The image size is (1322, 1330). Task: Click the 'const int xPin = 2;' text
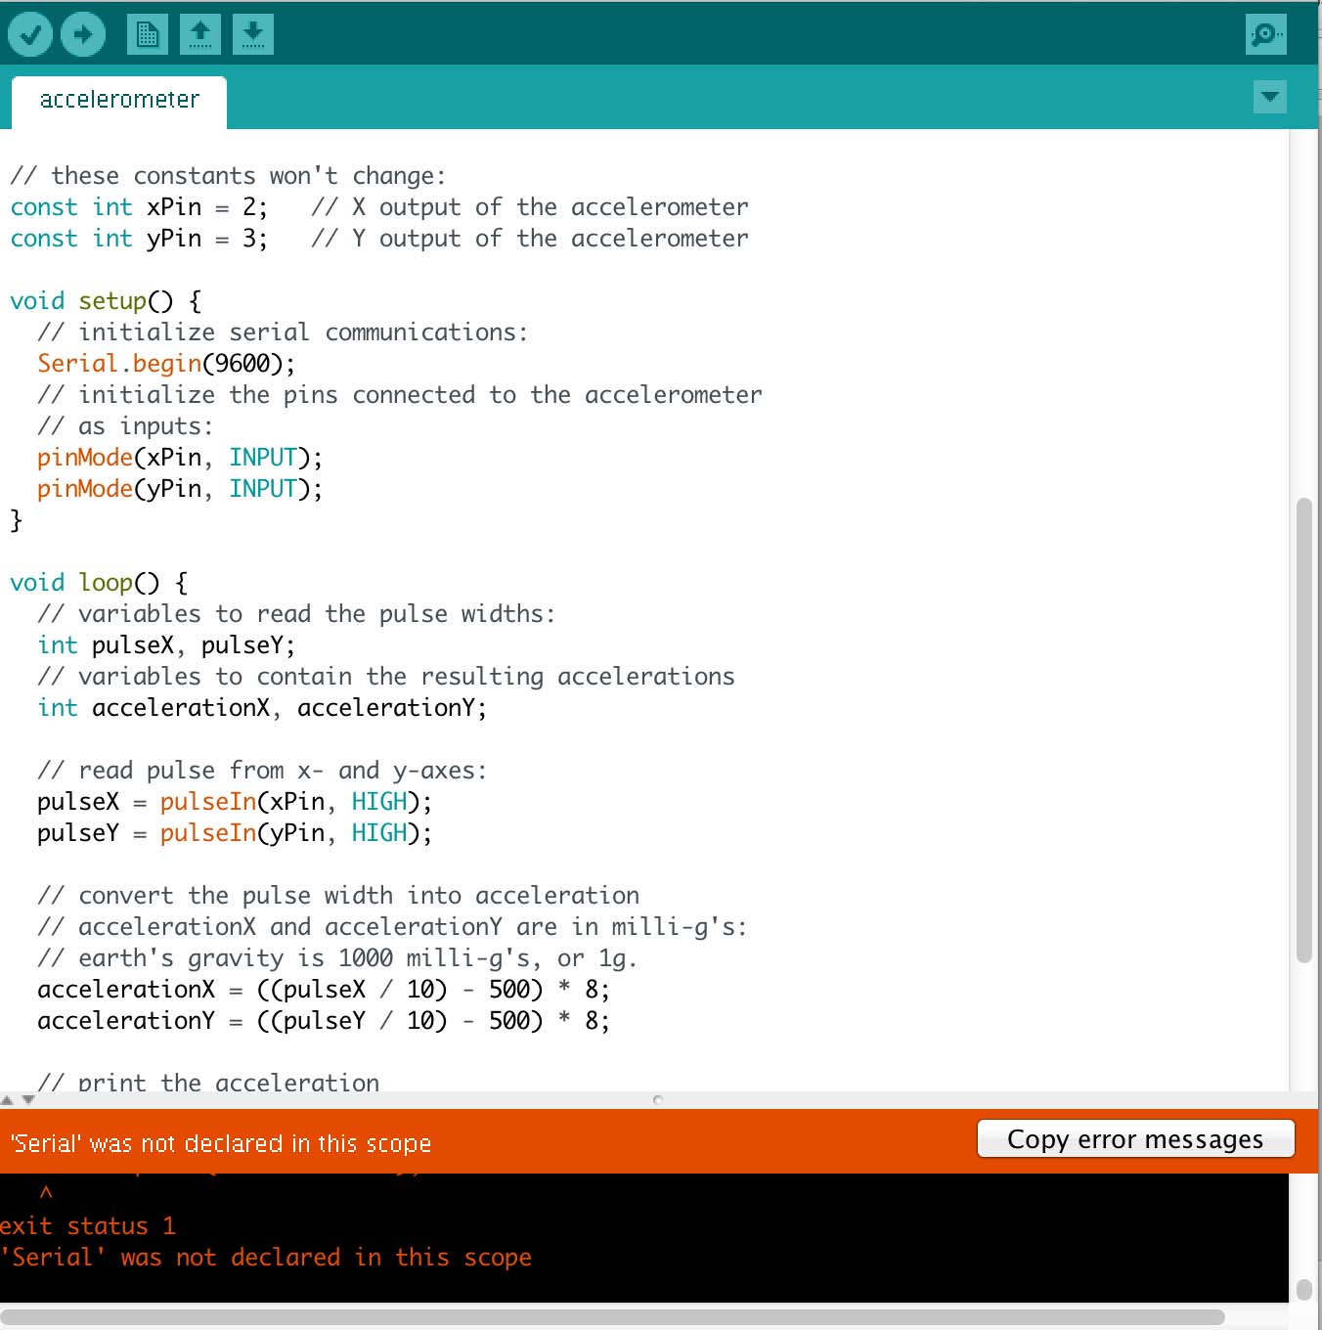139,207
